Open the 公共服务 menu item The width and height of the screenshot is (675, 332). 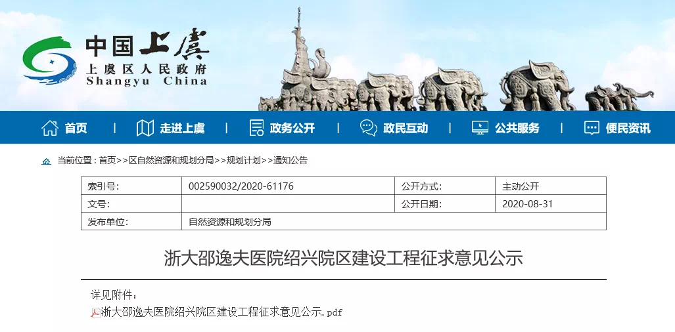[x=517, y=128]
